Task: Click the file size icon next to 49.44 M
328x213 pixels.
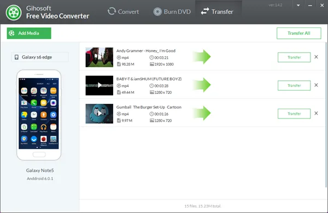Action: click(x=119, y=92)
